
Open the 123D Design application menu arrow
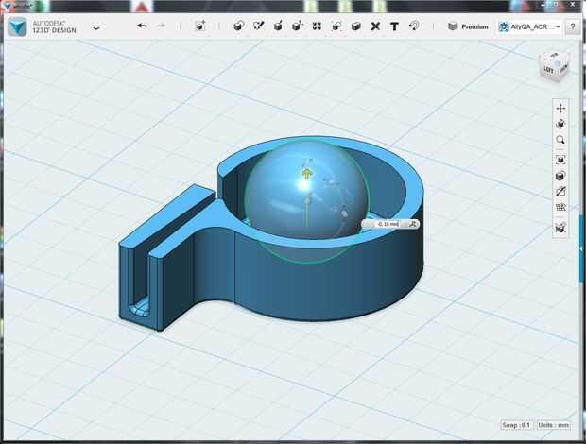pyautogui.click(x=96, y=27)
